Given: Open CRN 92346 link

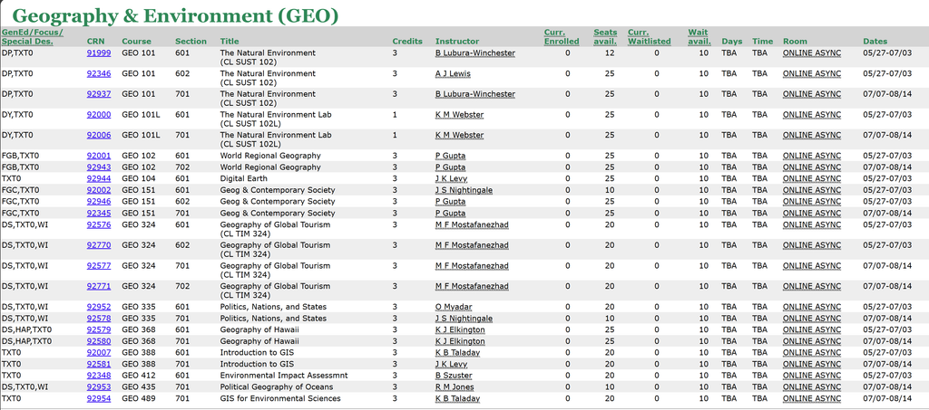Looking at the screenshot, I should coord(98,74).
